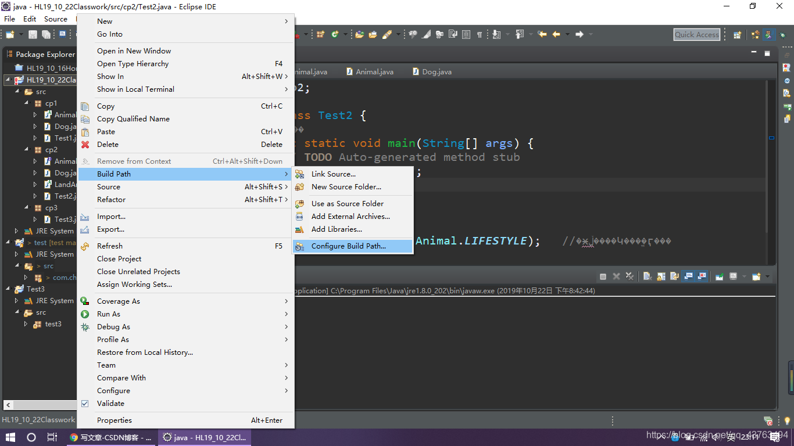
Task: Click the Clear Console icon
Action: (648, 276)
